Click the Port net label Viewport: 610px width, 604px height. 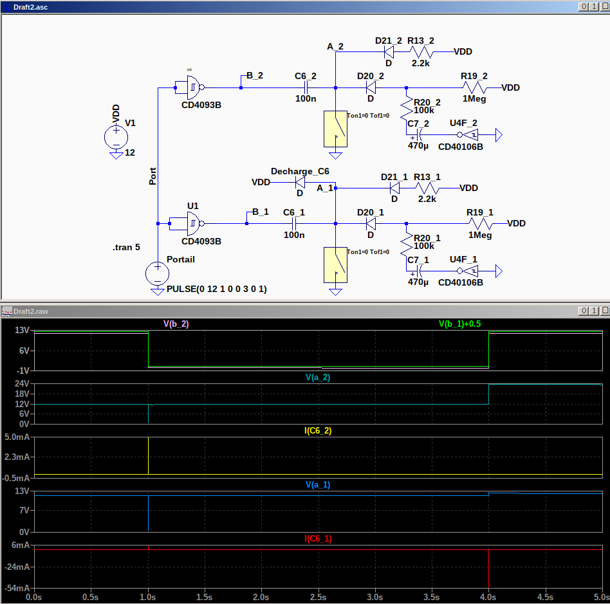[152, 176]
